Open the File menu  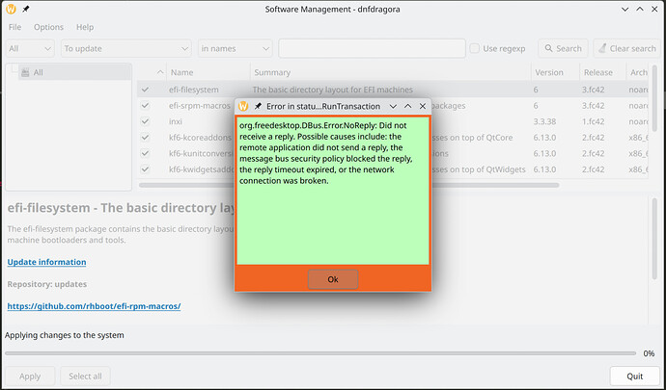coord(14,27)
